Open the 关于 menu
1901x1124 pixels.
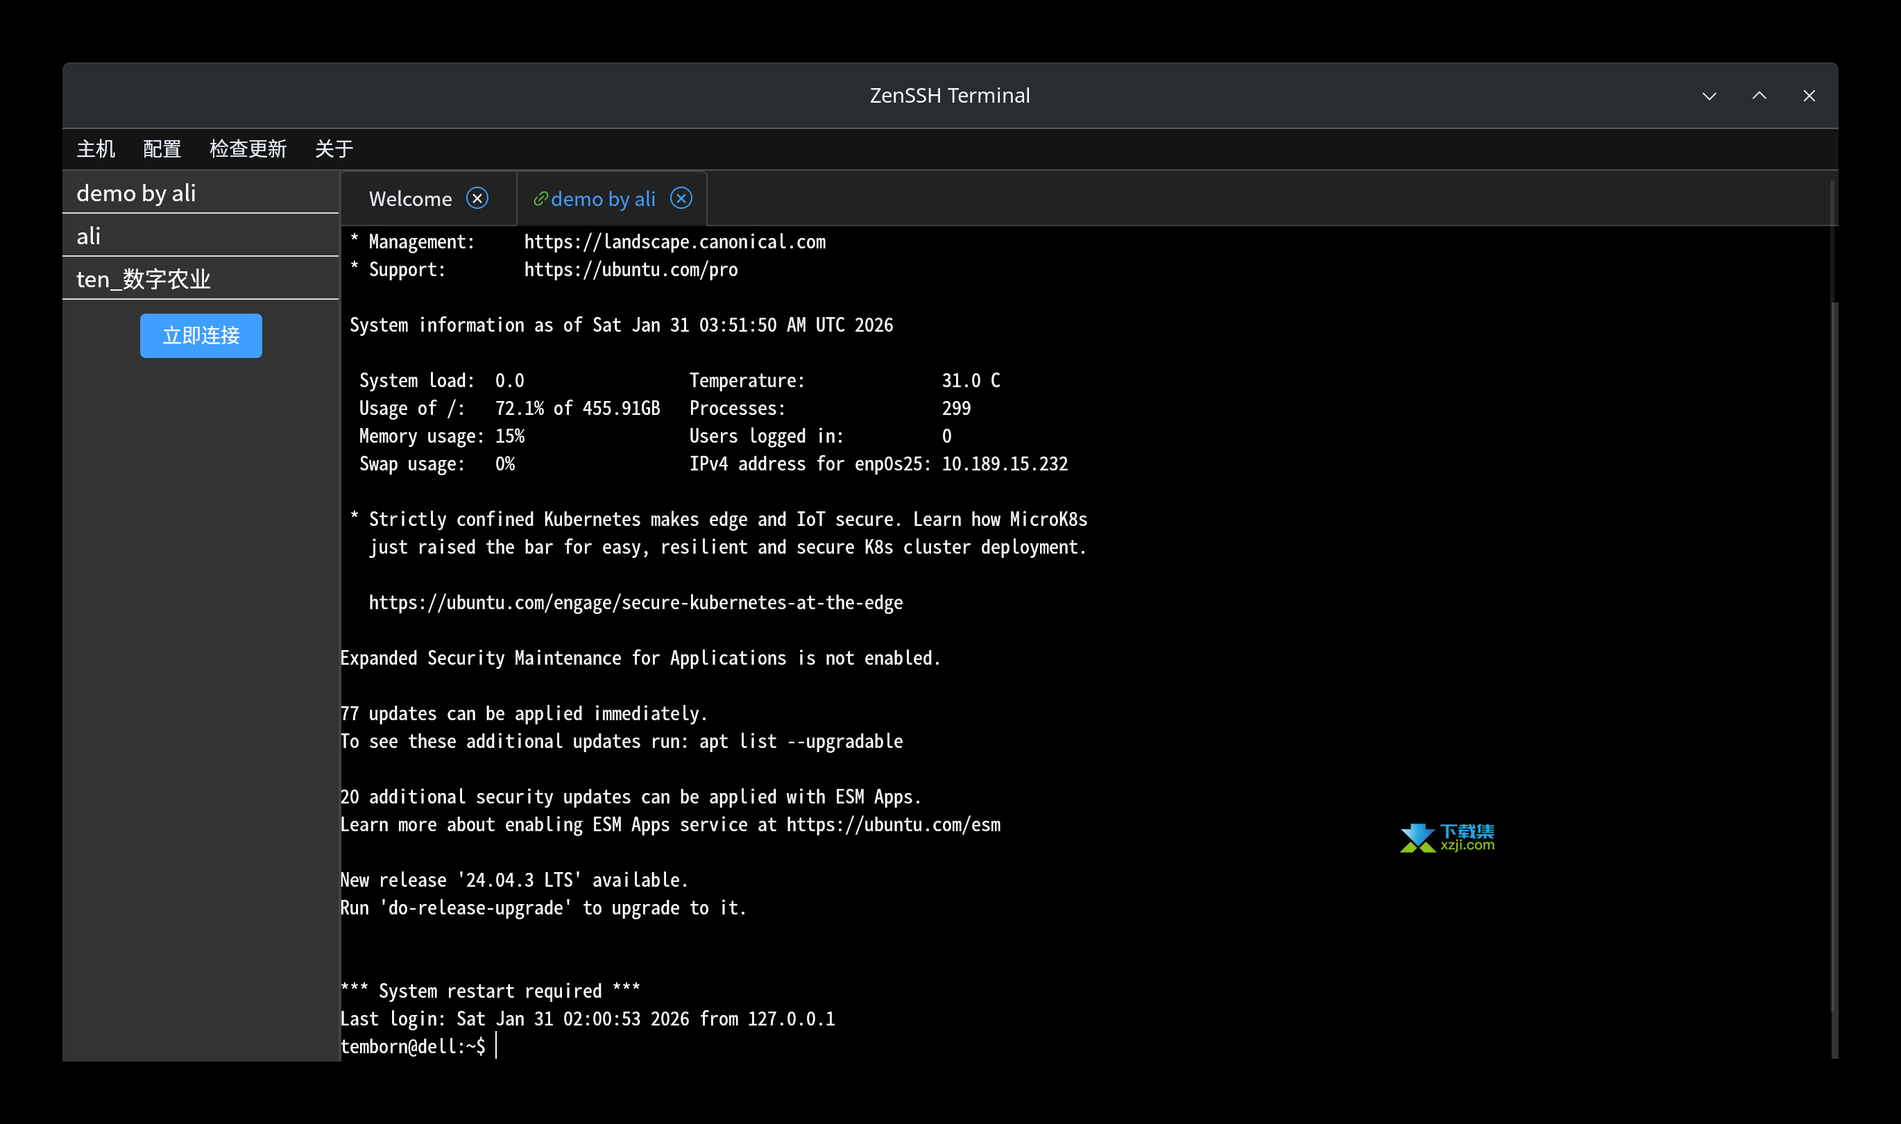click(334, 149)
